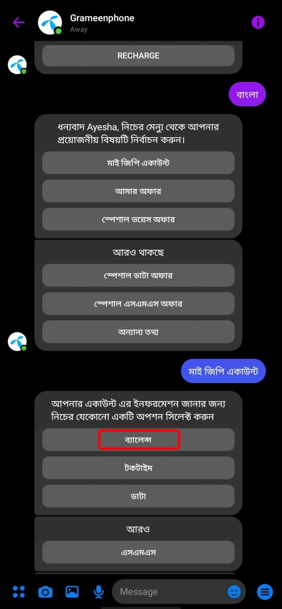
Task: Open Grameenphone profile picture in header
Action: point(50,23)
